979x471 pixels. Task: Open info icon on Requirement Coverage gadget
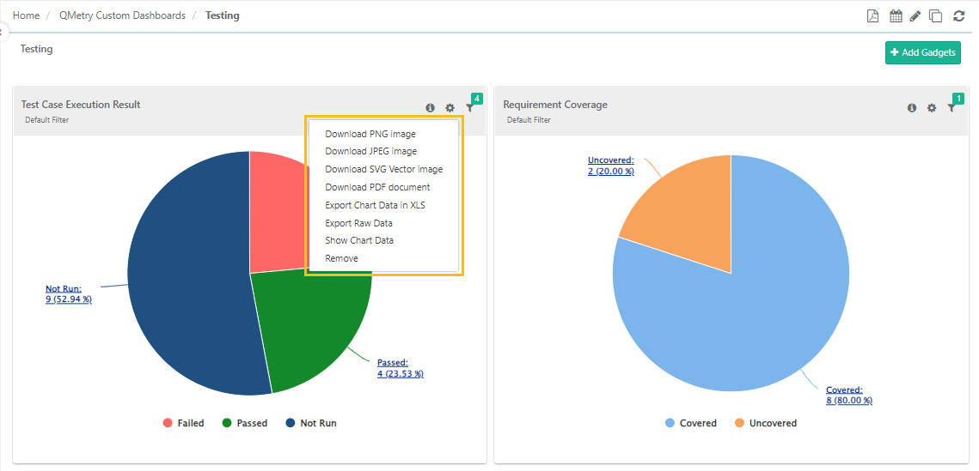(x=912, y=108)
